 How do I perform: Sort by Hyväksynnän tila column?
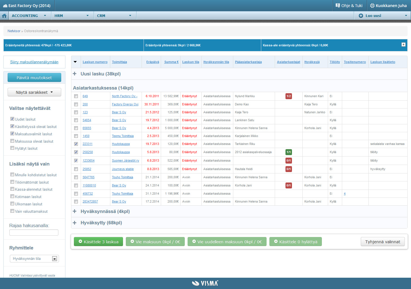(216, 62)
